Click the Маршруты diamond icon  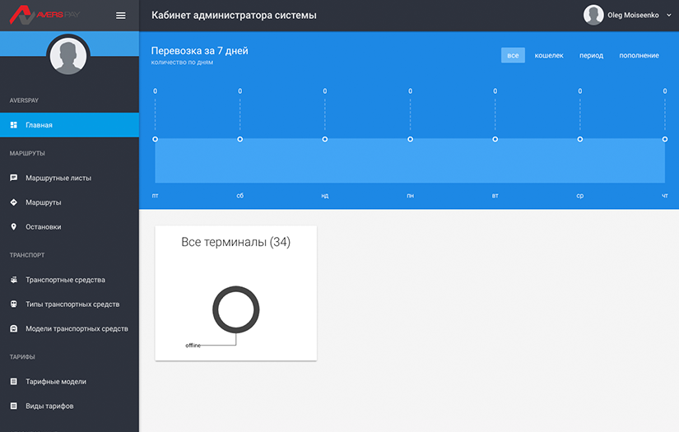(14, 202)
